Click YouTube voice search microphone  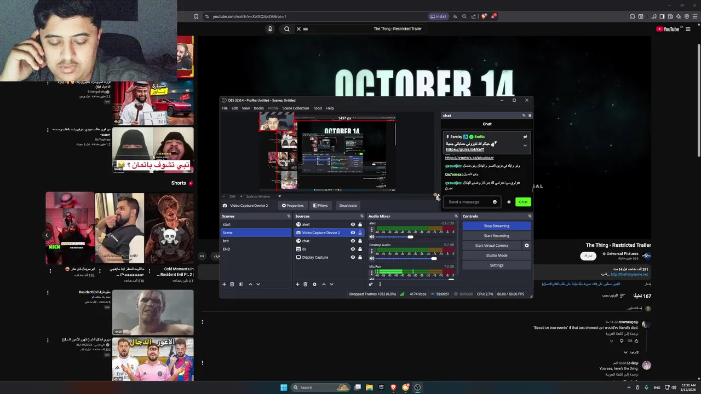coord(270,29)
